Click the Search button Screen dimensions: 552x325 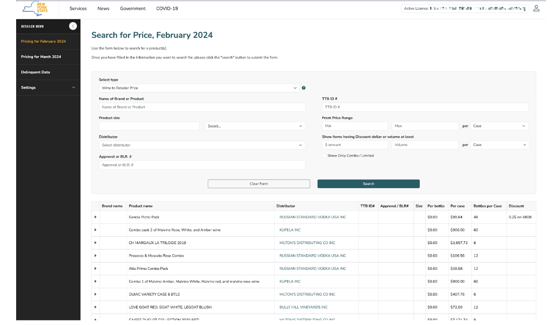[x=368, y=183]
